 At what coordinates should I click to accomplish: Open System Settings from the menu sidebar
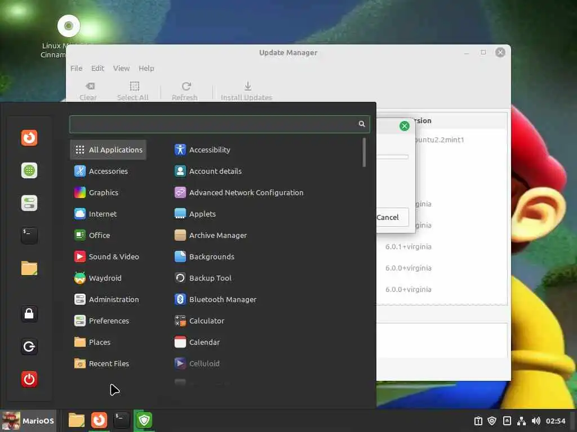click(x=29, y=203)
